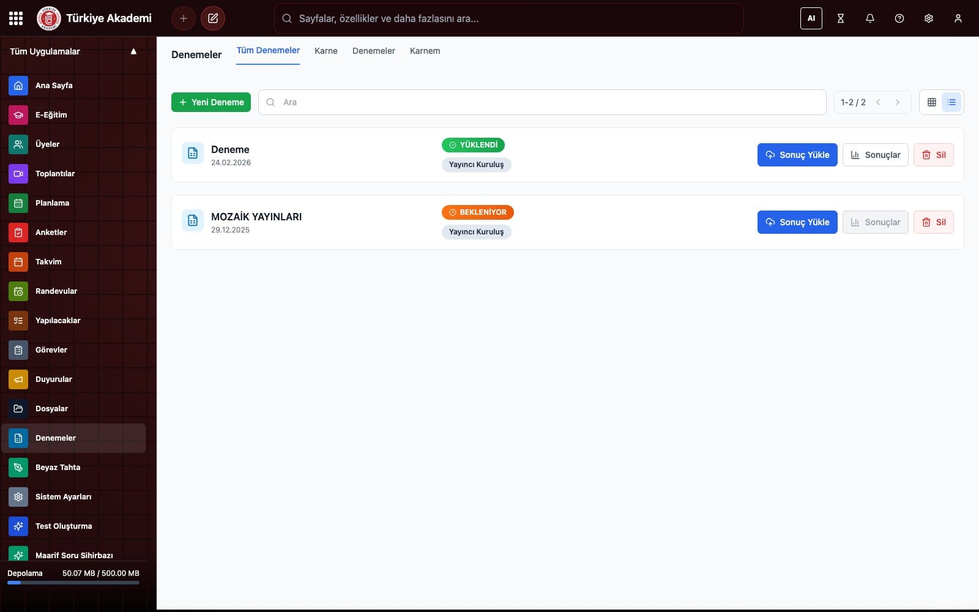Click the hourglass icon in header
The width and height of the screenshot is (979, 612).
point(841,18)
